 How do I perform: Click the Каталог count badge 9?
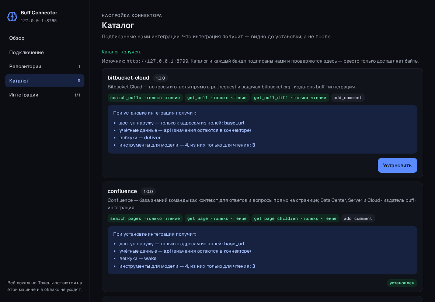[79, 81]
